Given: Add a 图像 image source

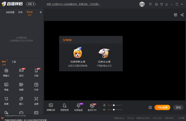Looking at the screenshot, I should point(6,87).
